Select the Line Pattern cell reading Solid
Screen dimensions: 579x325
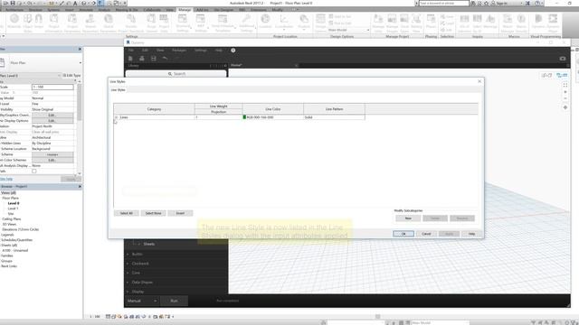tap(334, 117)
